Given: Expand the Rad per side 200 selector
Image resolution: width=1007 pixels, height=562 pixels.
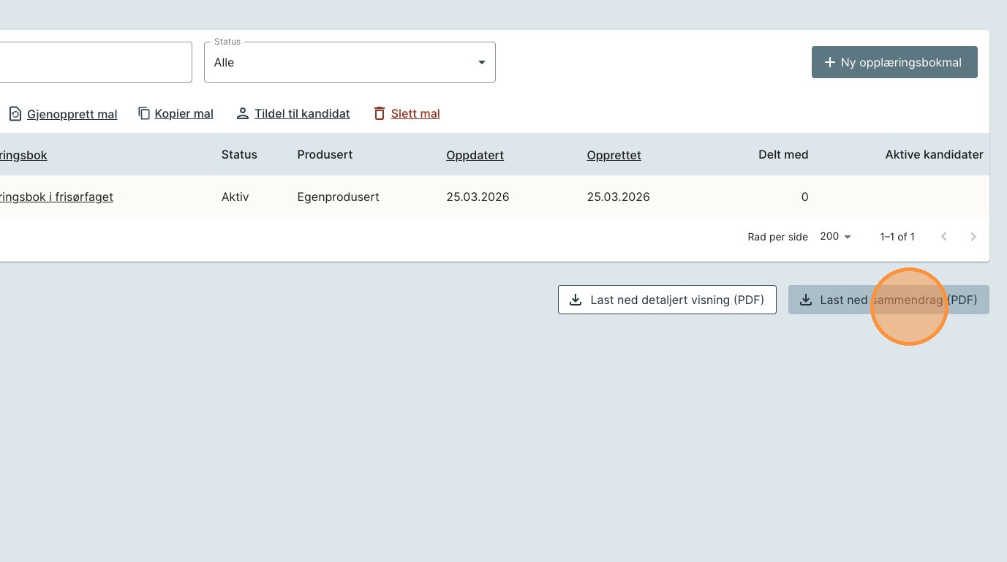Looking at the screenshot, I should coord(835,237).
